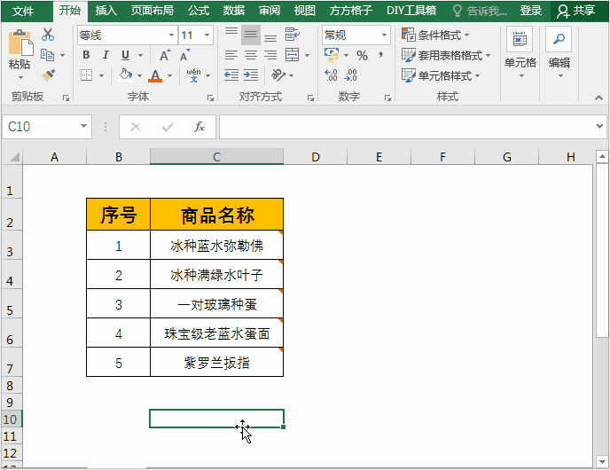Viewport: 610px width, 470px height.
Task: Switch to the 插入 Insert tab
Action: 106,11
